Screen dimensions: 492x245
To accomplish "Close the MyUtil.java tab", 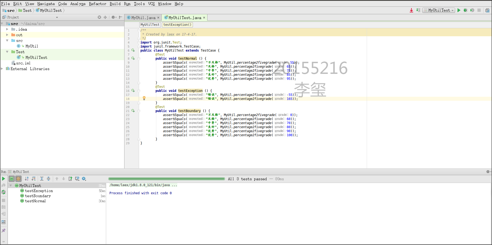I will (x=158, y=18).
